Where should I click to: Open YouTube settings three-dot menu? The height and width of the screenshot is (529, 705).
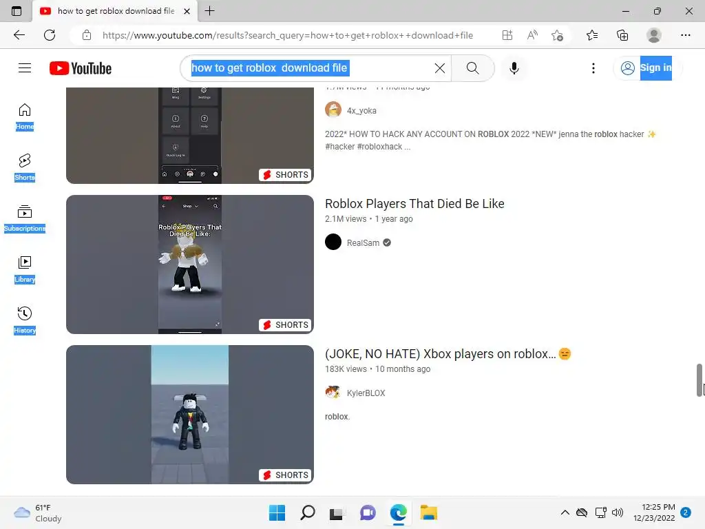tap(593, 68)
